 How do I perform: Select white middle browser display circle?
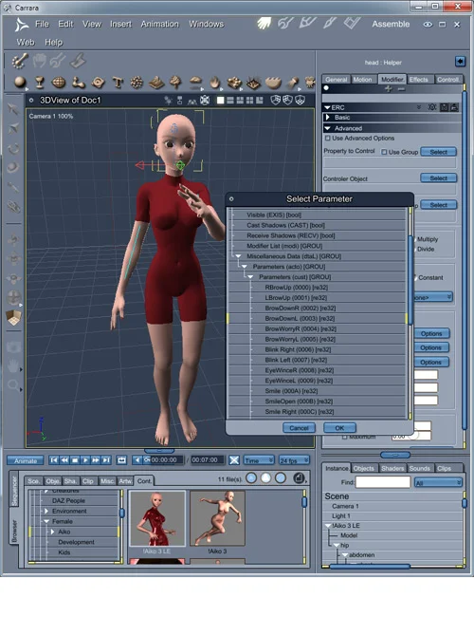tap(265, 478)
